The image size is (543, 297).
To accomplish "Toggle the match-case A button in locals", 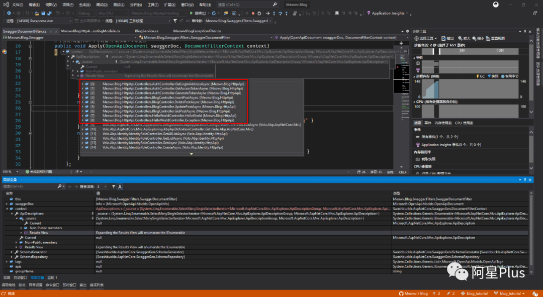I will coord(120,186).
